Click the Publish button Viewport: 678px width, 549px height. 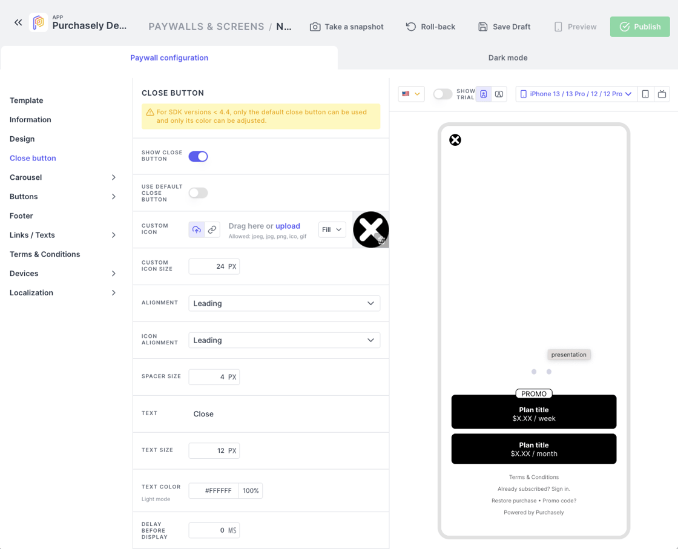pos(640,27)
